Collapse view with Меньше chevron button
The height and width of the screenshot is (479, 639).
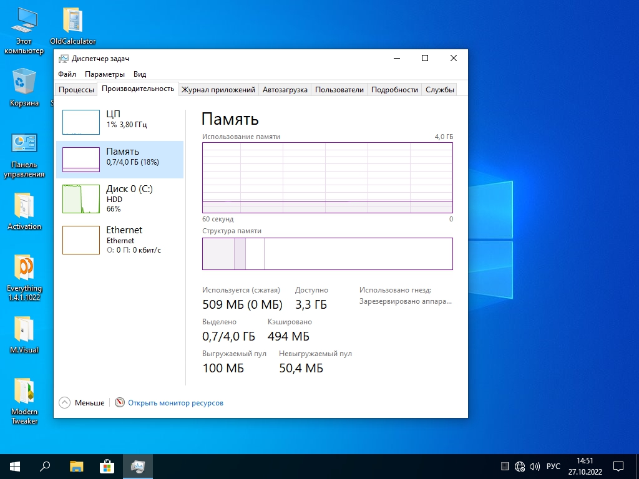64,402
